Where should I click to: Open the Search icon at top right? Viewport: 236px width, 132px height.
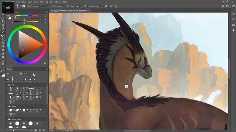click(x=223, y=6)
